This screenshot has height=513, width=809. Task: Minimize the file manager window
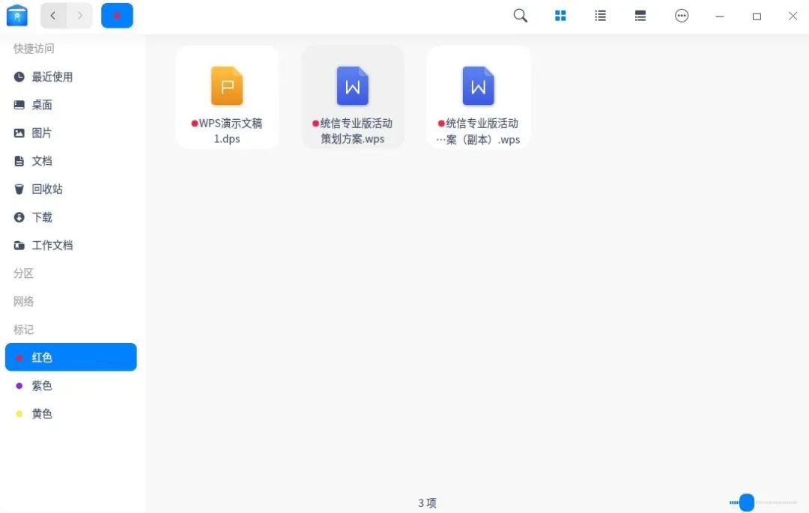720,16
